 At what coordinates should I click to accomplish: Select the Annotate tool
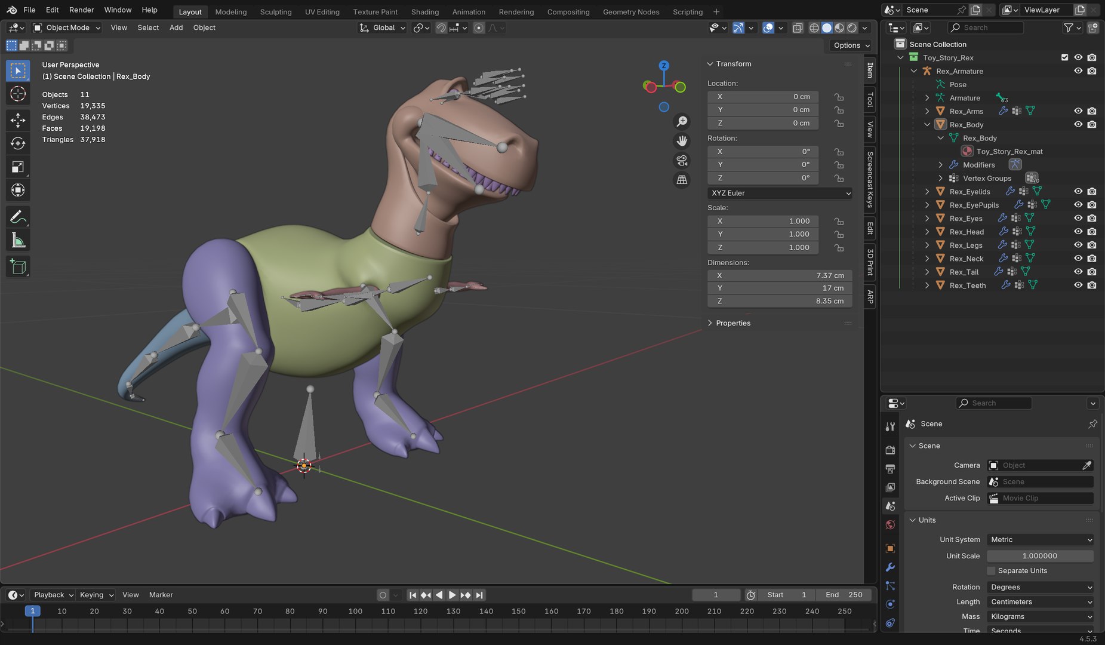pyautogui.click(x=18, y=217)
